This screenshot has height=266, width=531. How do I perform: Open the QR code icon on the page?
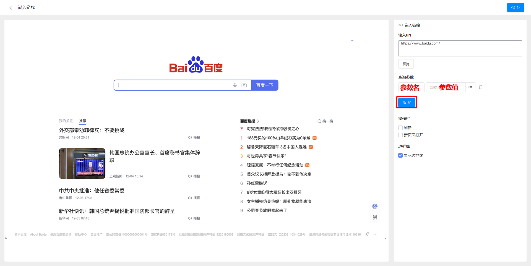click(375, 217)
